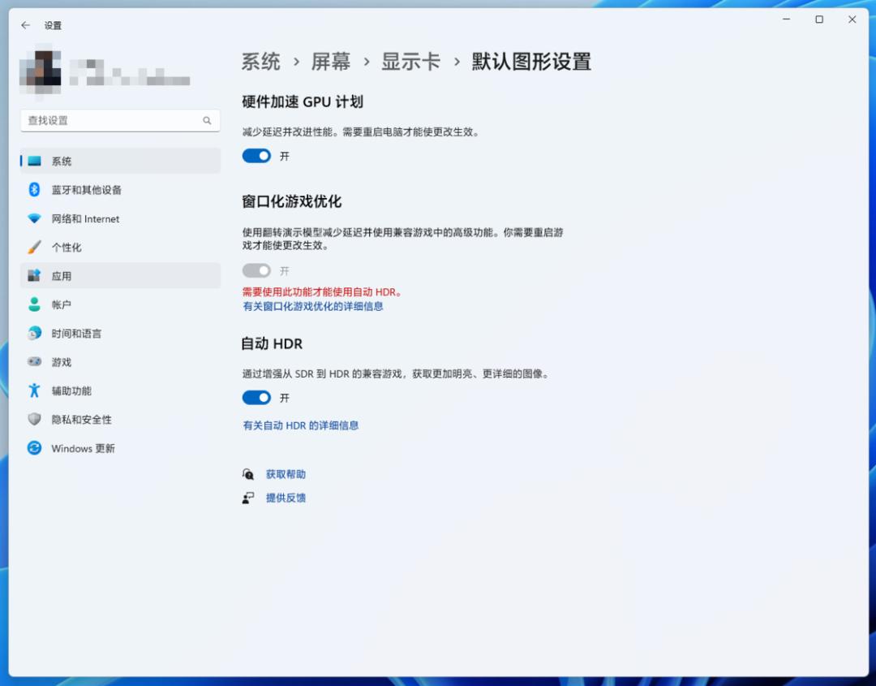Screen dimensions: 876x686
Task: Click the red 需要使用此功能才能使用自动 HDR warning
Action: [322, 291]
